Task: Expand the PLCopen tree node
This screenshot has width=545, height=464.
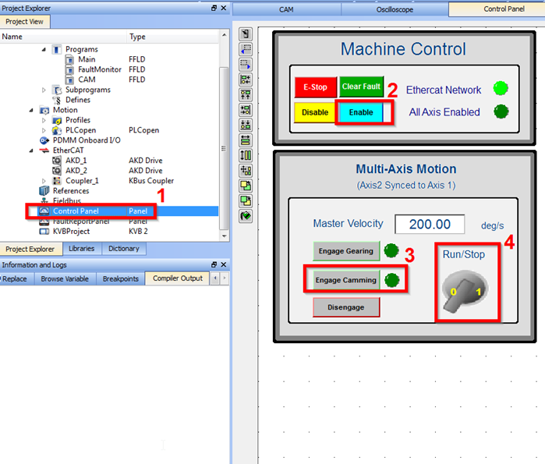Action: 44,130
